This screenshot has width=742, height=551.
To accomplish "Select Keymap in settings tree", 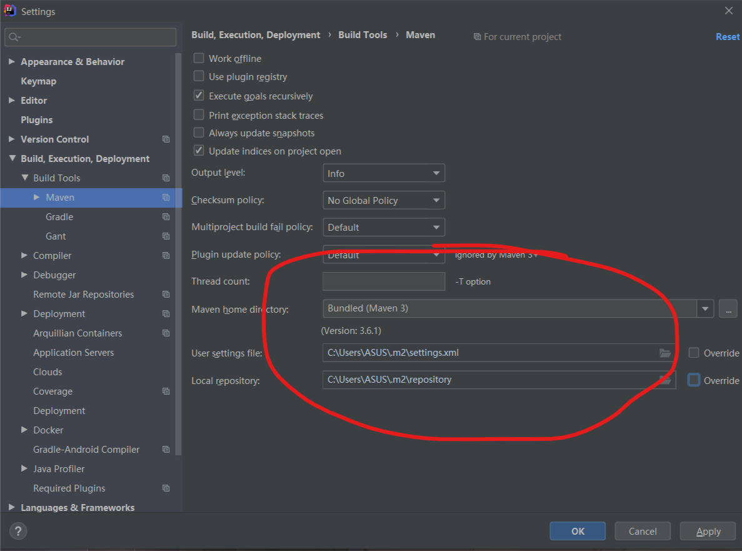I will pyautogui.click(x=38, y=81).
